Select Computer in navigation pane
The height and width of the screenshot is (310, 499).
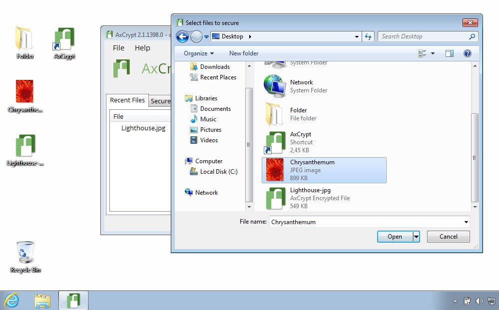coord(204,161)
